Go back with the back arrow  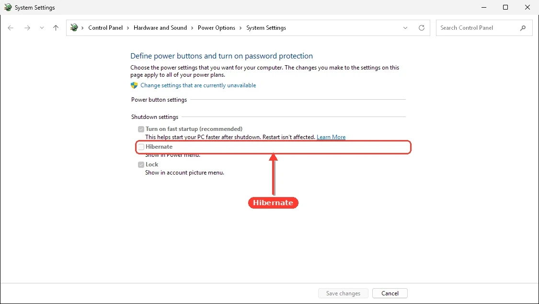[x=11, y=28]
